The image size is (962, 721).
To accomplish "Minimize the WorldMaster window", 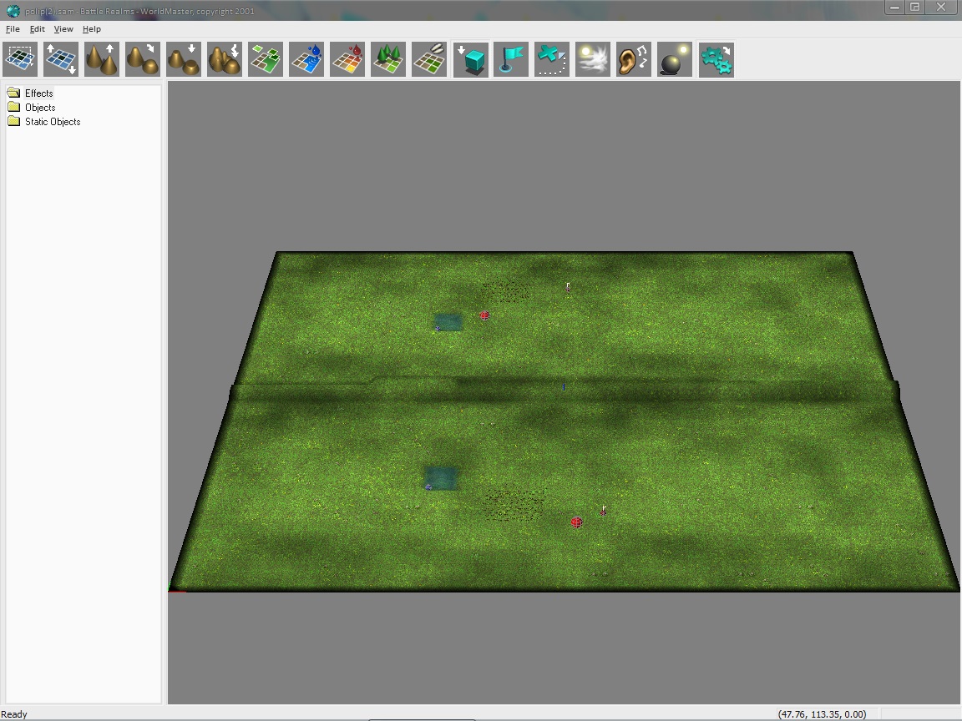I will (x=894, y=8).
